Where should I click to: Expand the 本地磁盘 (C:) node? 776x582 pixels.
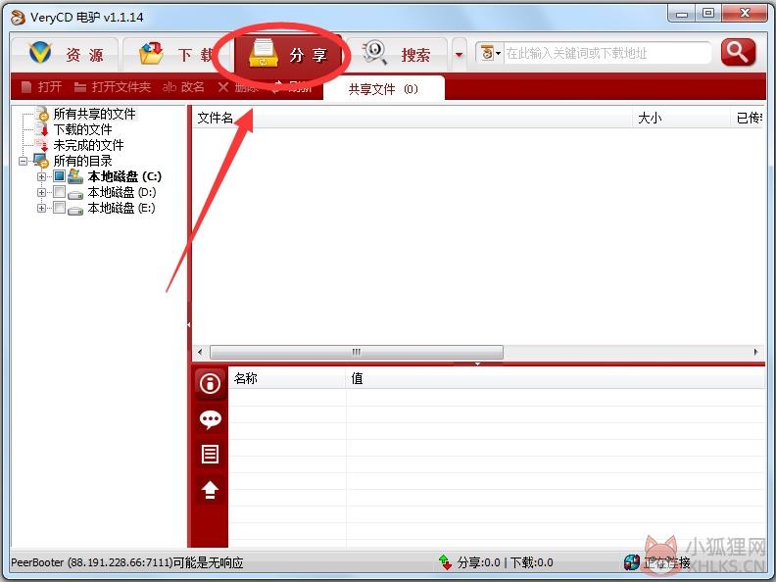tap(41, 176)
